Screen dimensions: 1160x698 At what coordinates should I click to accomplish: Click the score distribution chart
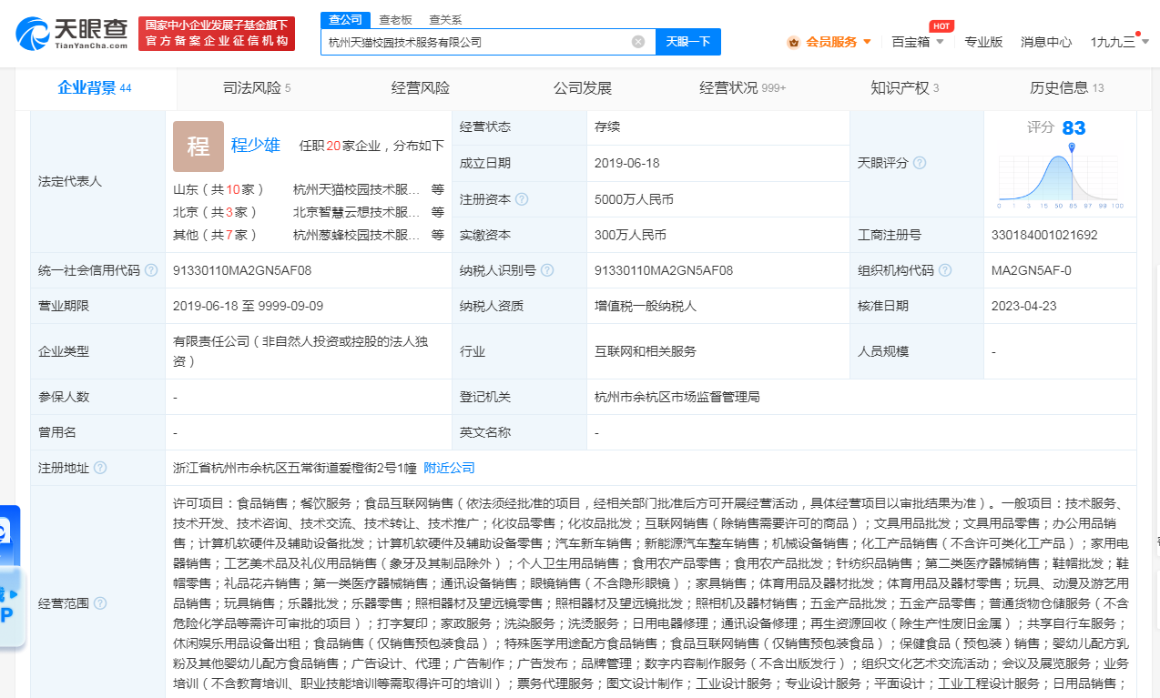pos(1061,176)
